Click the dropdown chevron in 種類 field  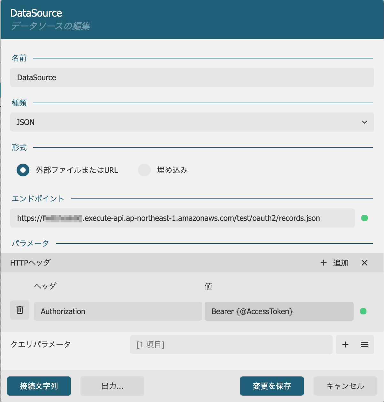tap(365, 122)
